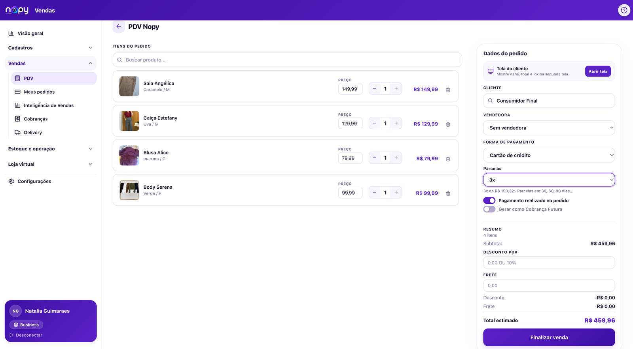This screenshot has height=349, width=633.
Task: Open the Parcelas 3x dropdown
Action: tap(549, 180)
